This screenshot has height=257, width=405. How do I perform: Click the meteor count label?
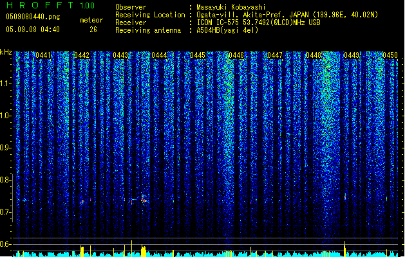[x=91, y=20]
